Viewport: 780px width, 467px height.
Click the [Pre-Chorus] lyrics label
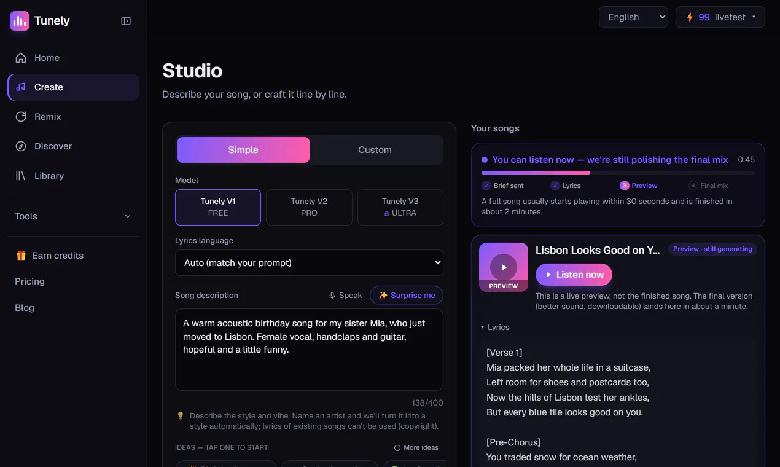(513, 442)
